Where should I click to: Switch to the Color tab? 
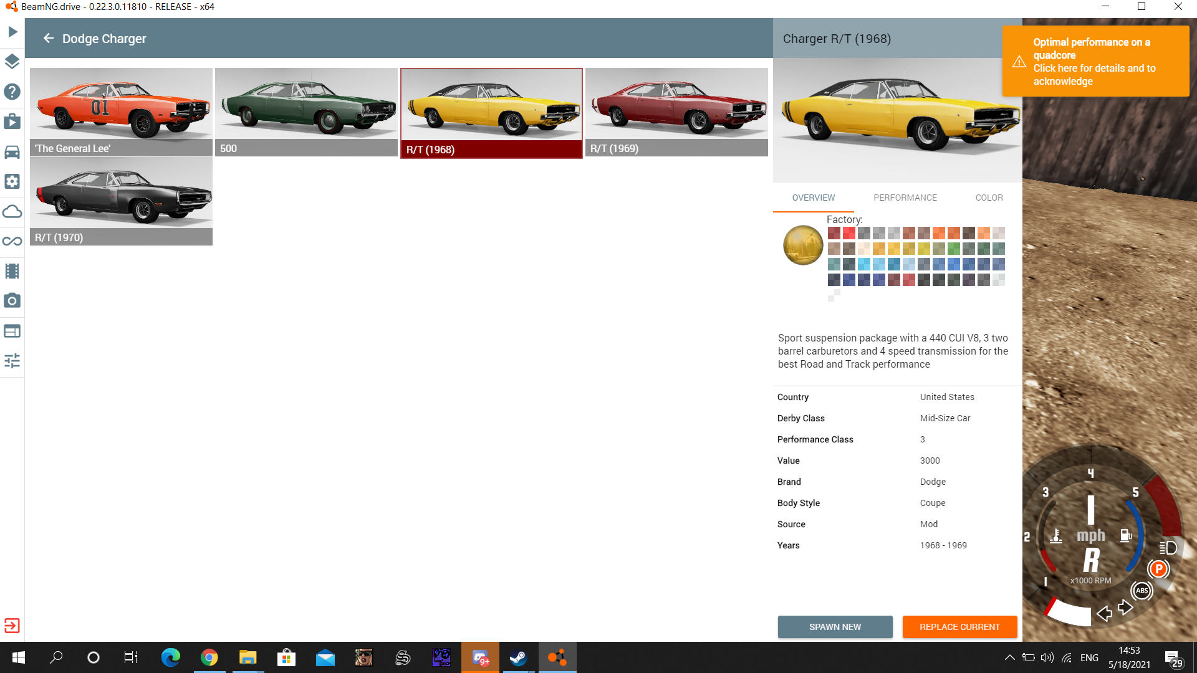pyautogui.click(x=989, y=198)
